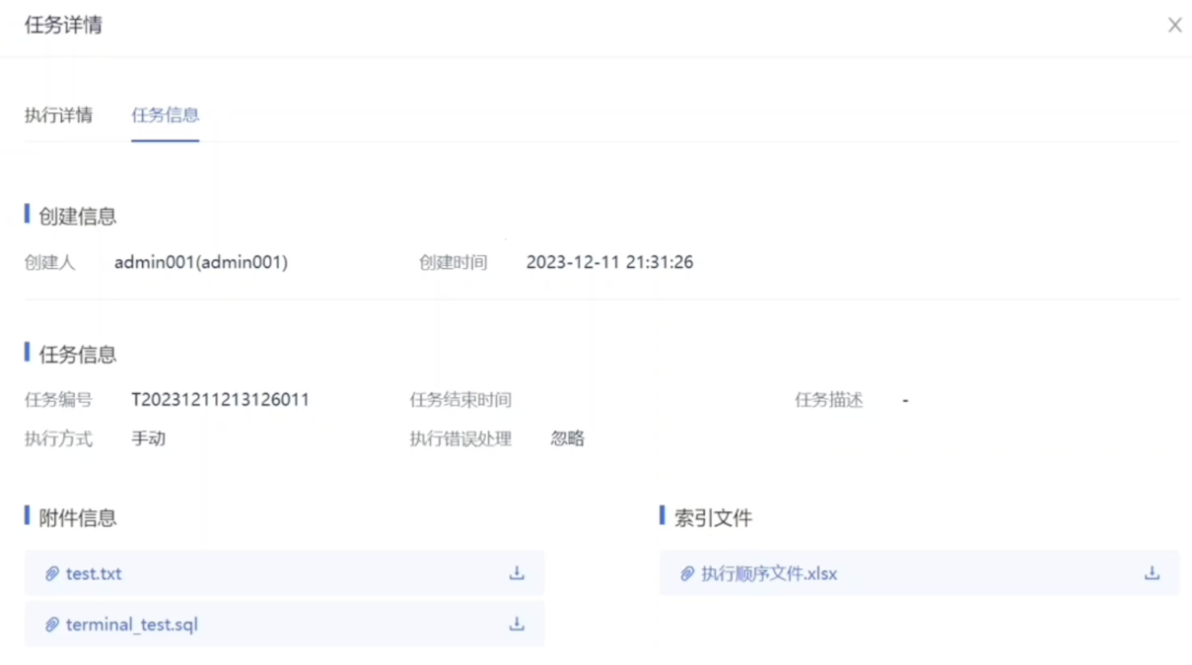The width and height of the screenshot is (1192, 665).
Task: Select creation time 2023-12-11 21:31:26
Action: pos(609,262)
